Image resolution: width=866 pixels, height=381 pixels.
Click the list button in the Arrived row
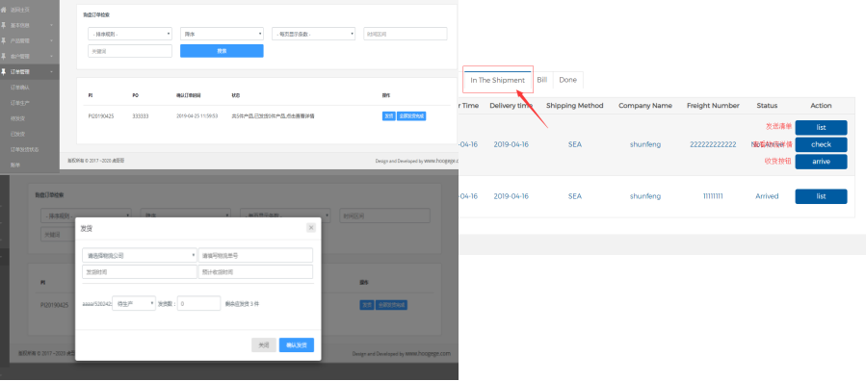pos(821,196)
